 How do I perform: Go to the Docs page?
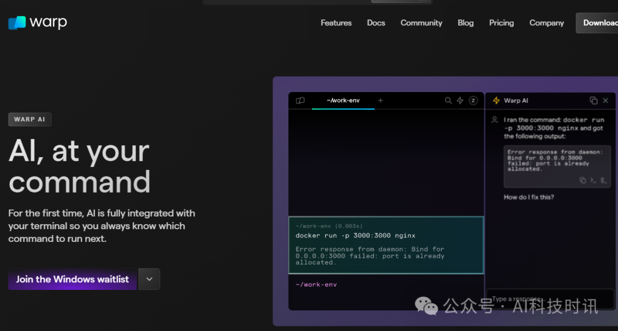point(376,23)
